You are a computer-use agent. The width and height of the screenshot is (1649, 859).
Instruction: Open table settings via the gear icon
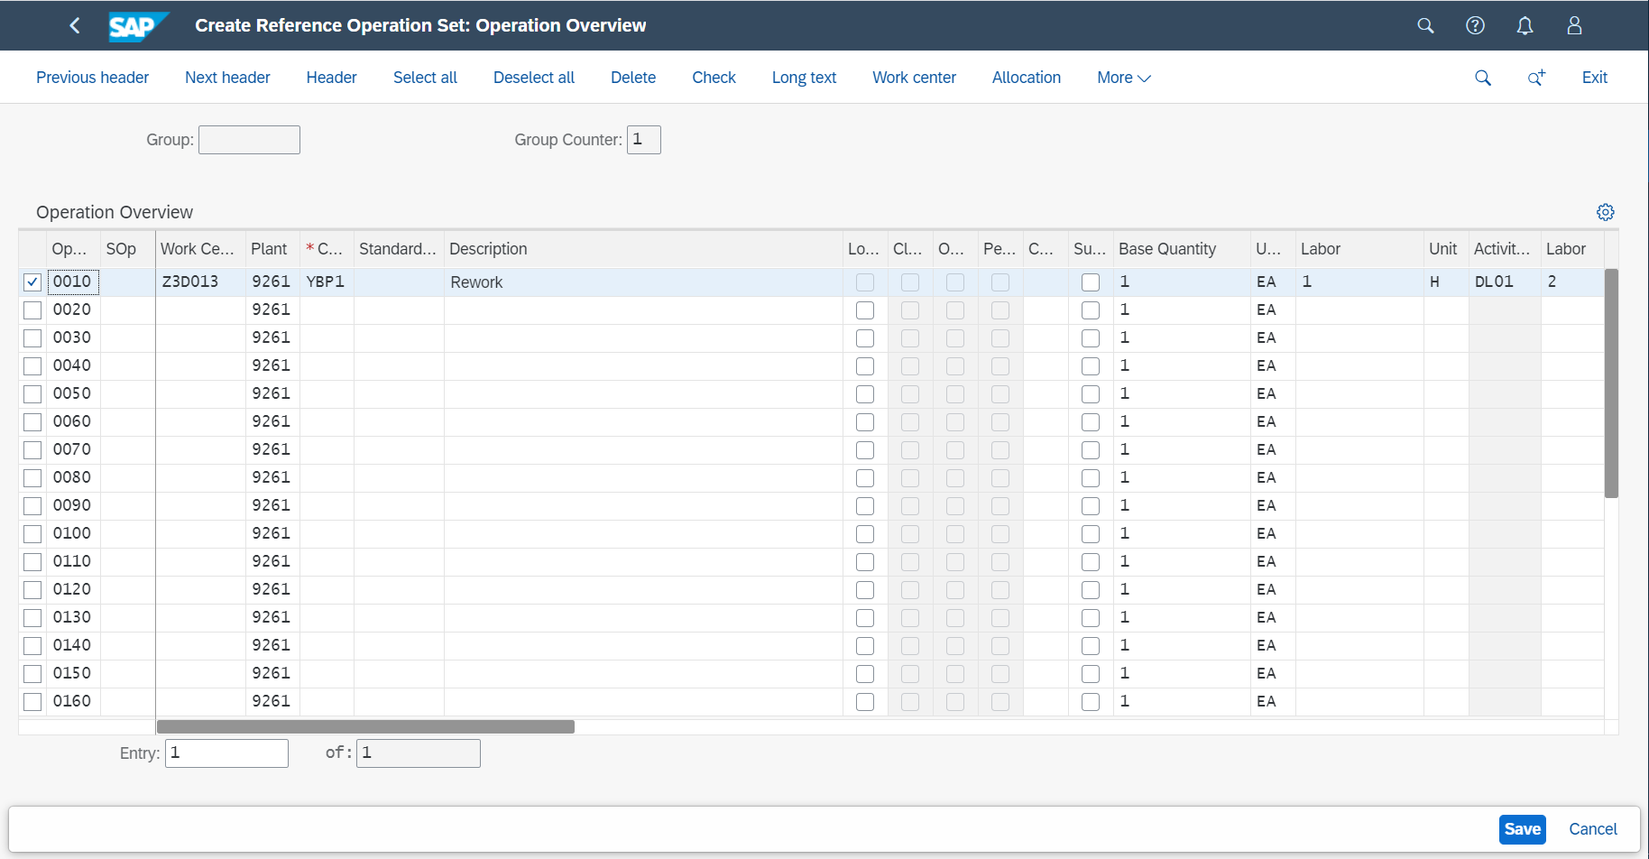1606,211
